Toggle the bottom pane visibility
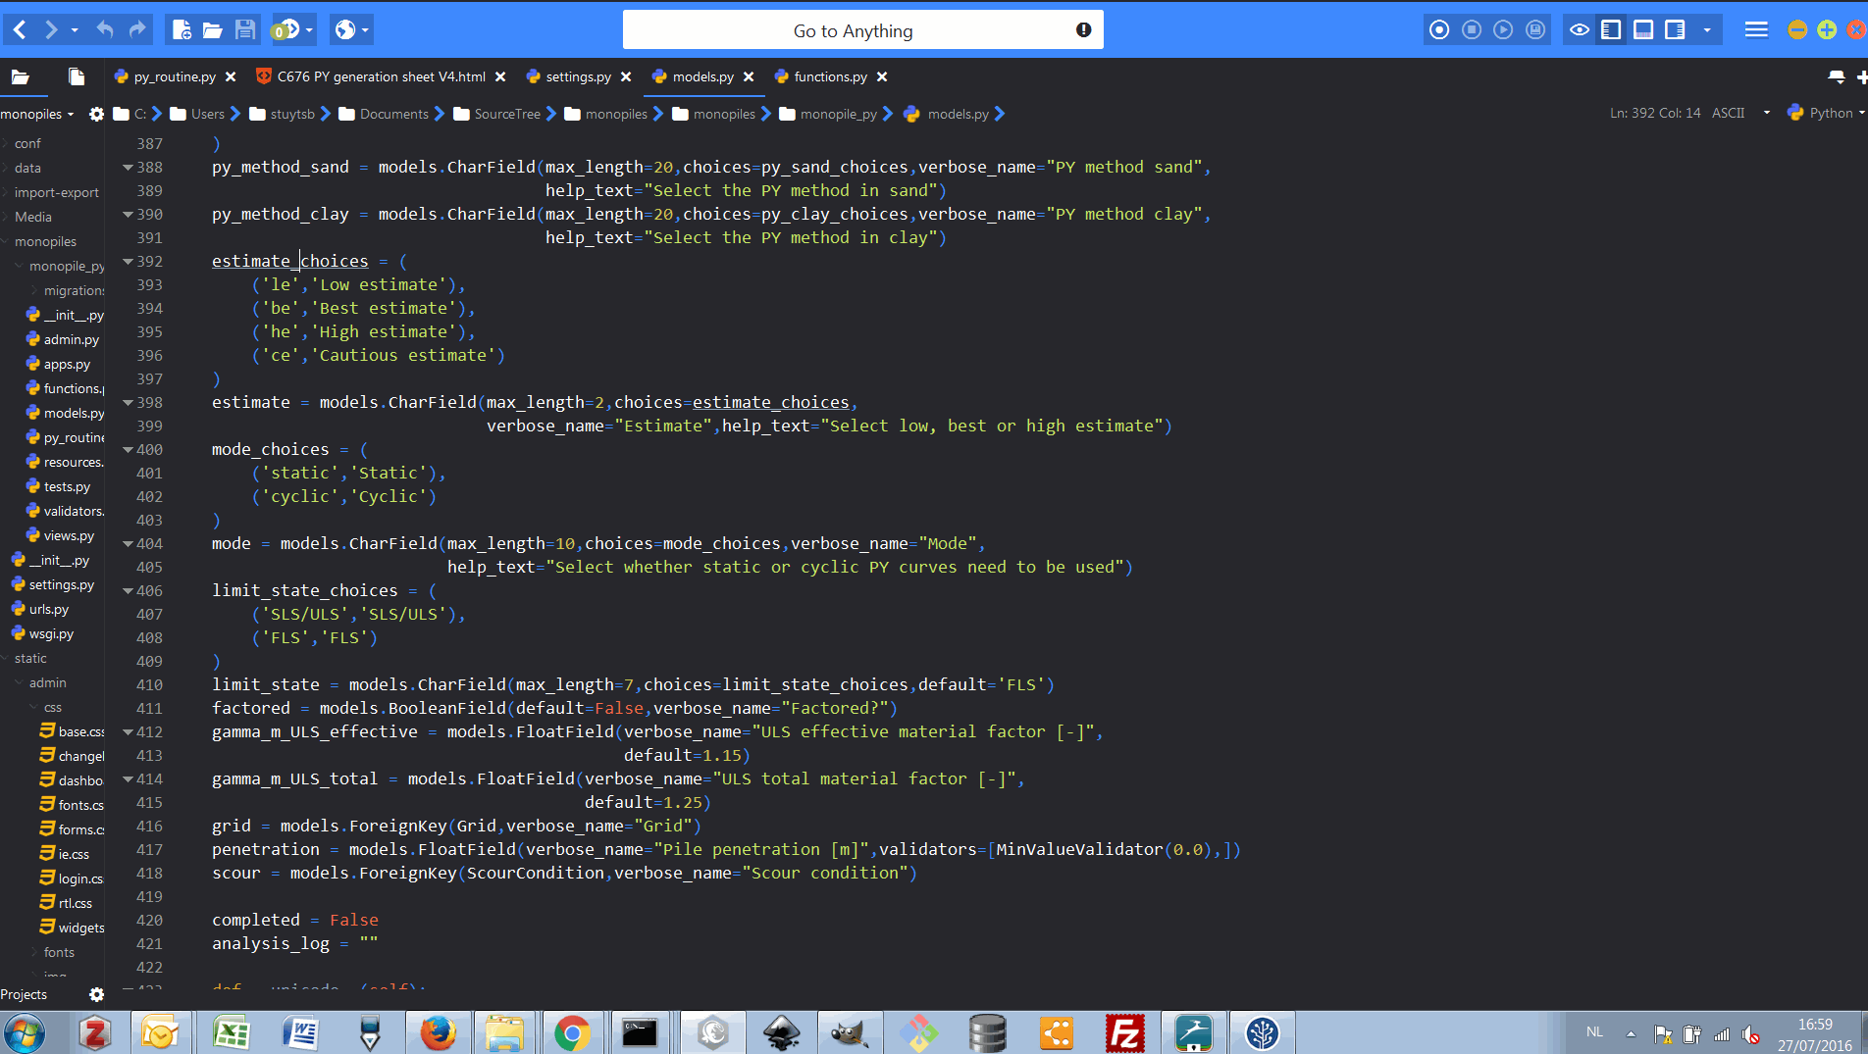This screenshot has width=1868, height=1054. click(x=1643, y=30)
